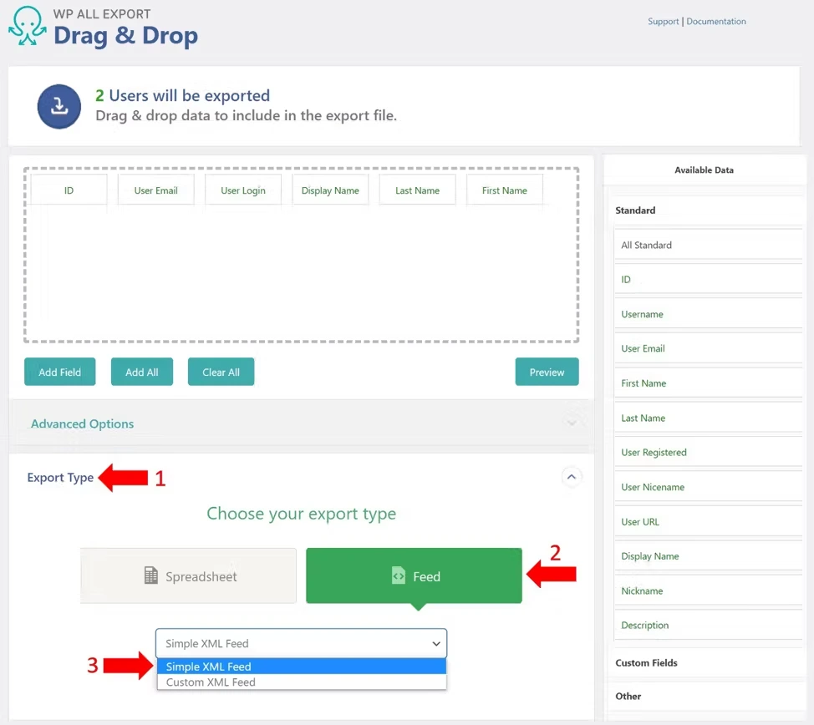
Task: Open the export Preview
Action: [547, 373]
